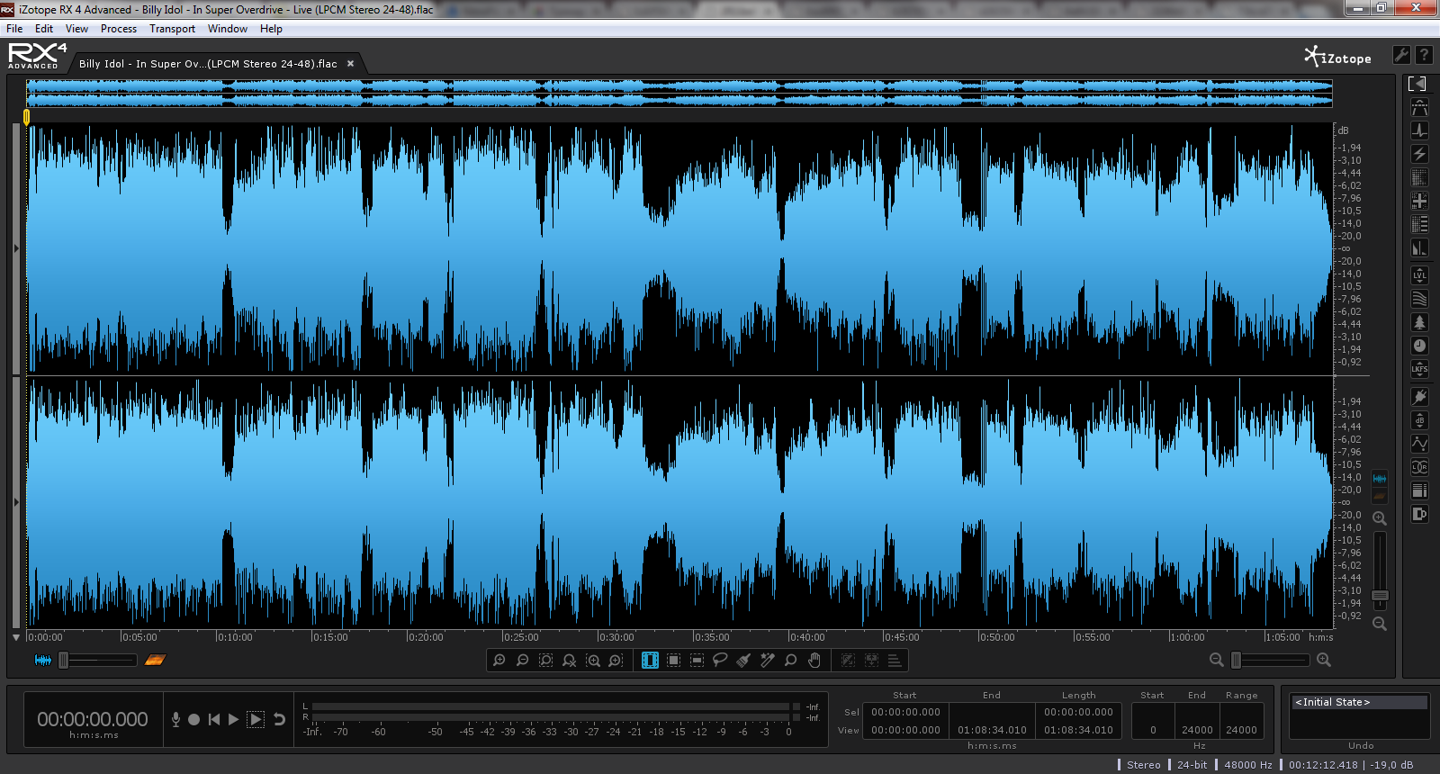Expand the bottom channel arrow
Image resolution: width=1440 pixels, height=774 pixels.
[x=16, y=502]
